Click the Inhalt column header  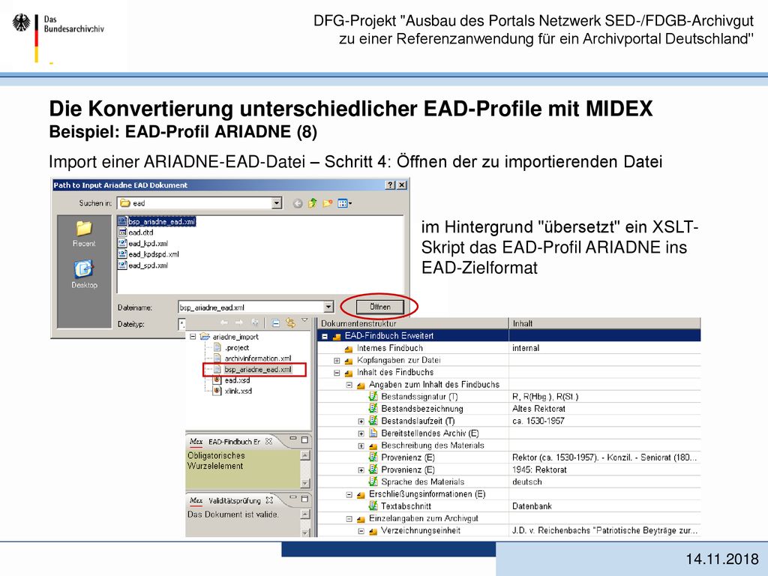(x=604, y=323)
